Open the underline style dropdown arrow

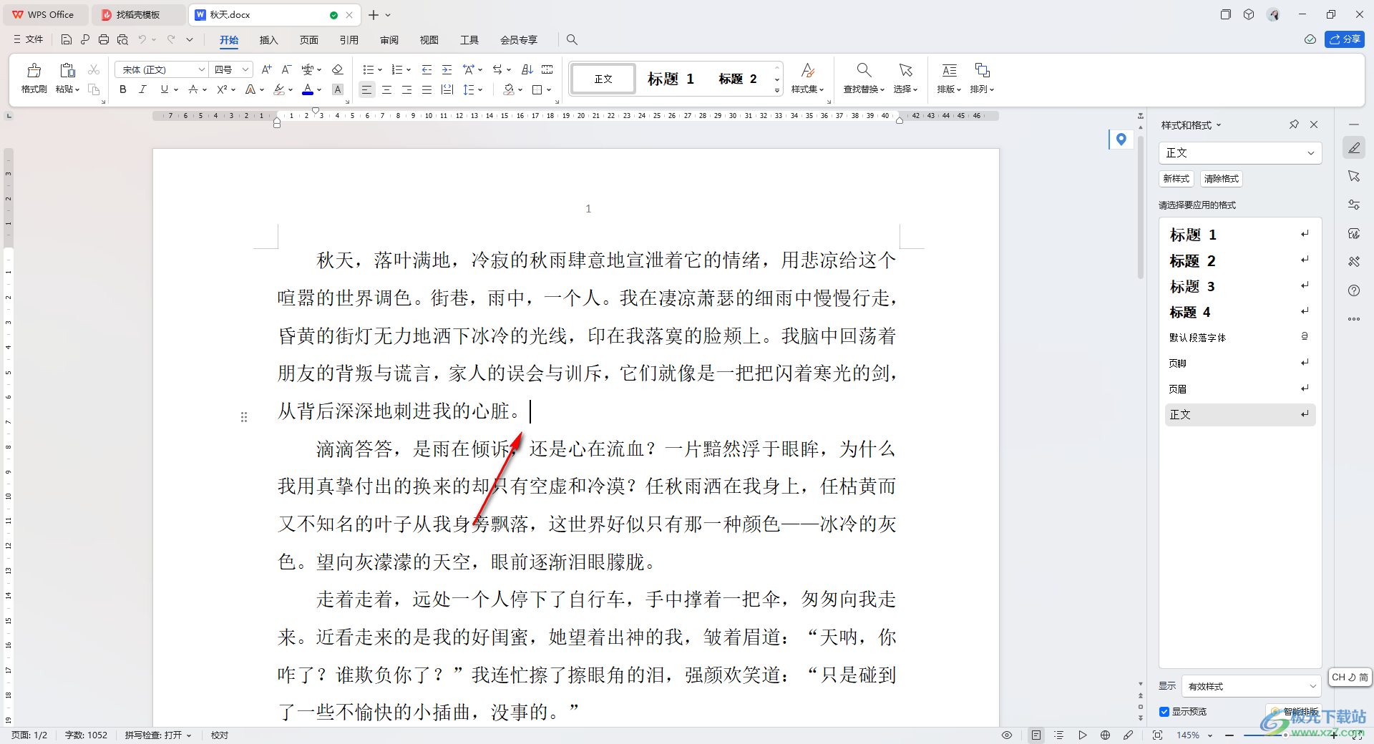coord(176,89)
